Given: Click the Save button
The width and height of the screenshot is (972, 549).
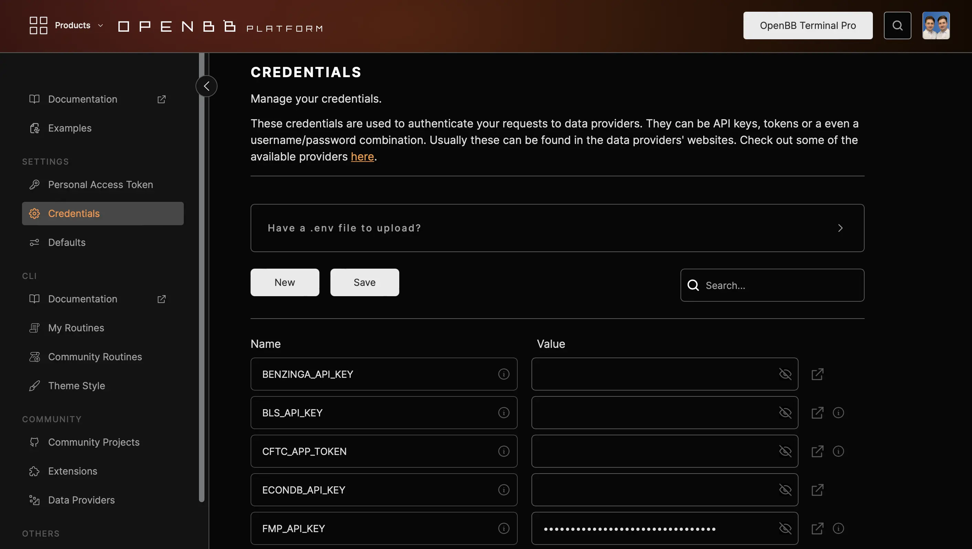Looking at the screenshot, I should click(364, 282).
